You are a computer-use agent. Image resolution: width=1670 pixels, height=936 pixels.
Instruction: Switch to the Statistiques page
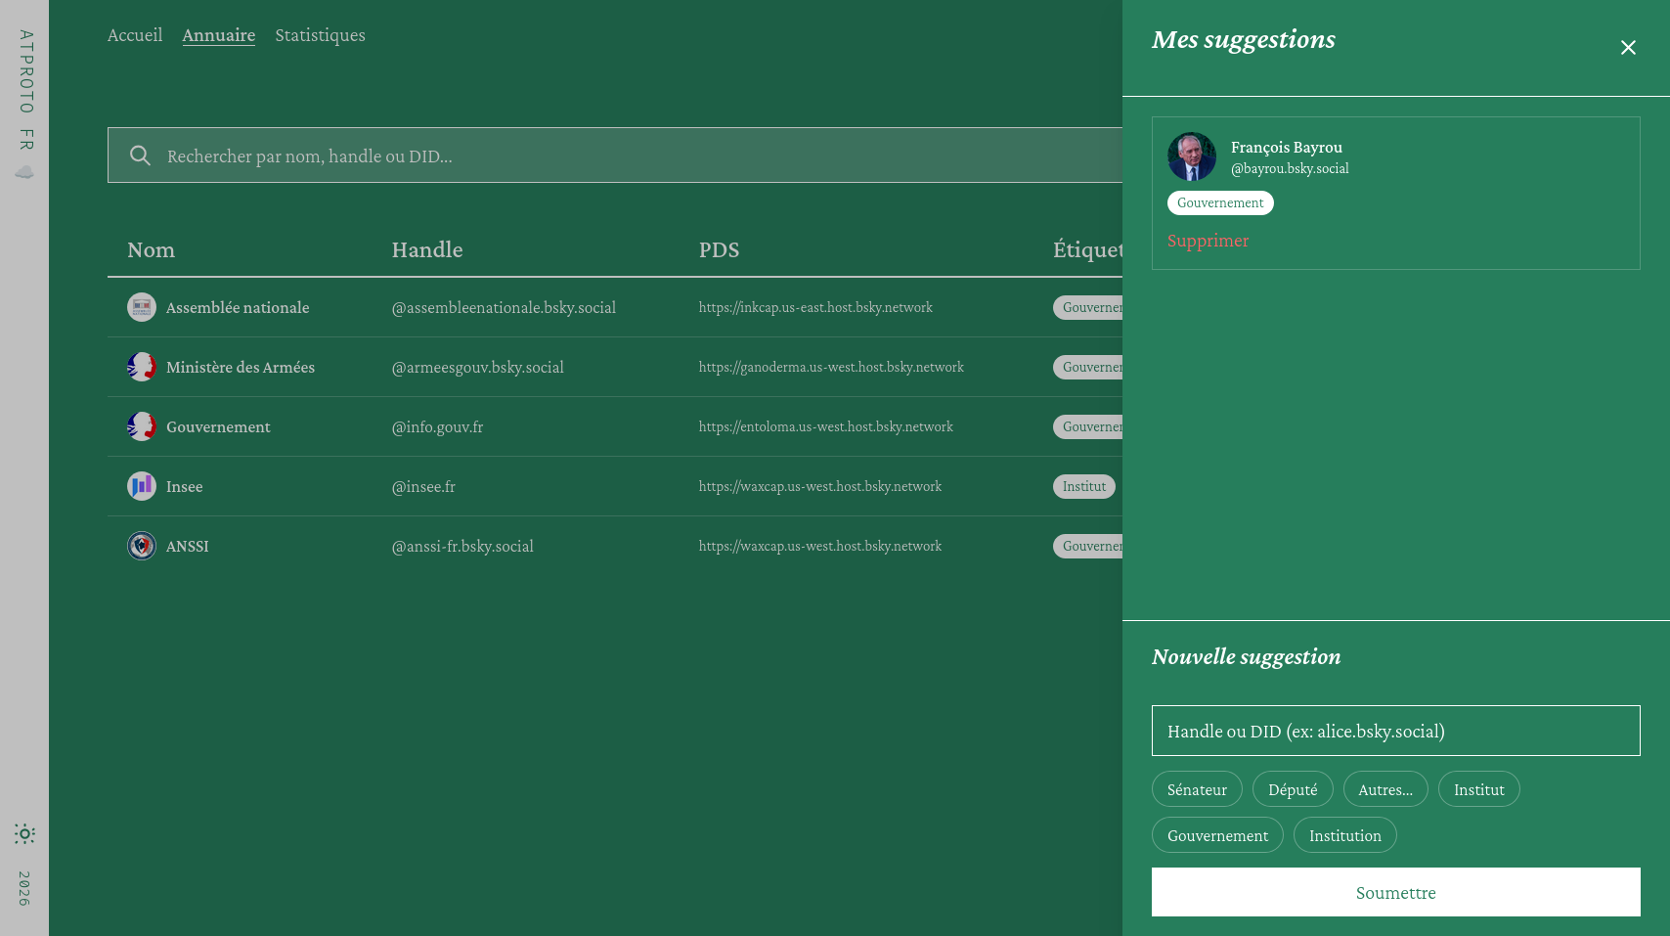[320, 34]
